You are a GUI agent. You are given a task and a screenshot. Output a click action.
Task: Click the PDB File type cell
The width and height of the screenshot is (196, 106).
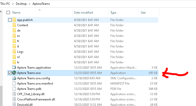point(116,89)
